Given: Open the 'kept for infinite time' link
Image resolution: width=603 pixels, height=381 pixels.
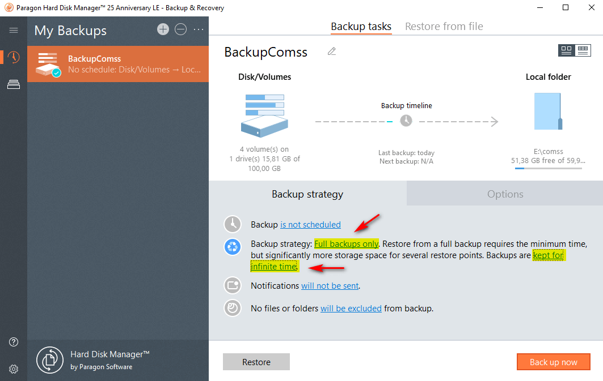Looking at the screenshot, I should 548,255.
